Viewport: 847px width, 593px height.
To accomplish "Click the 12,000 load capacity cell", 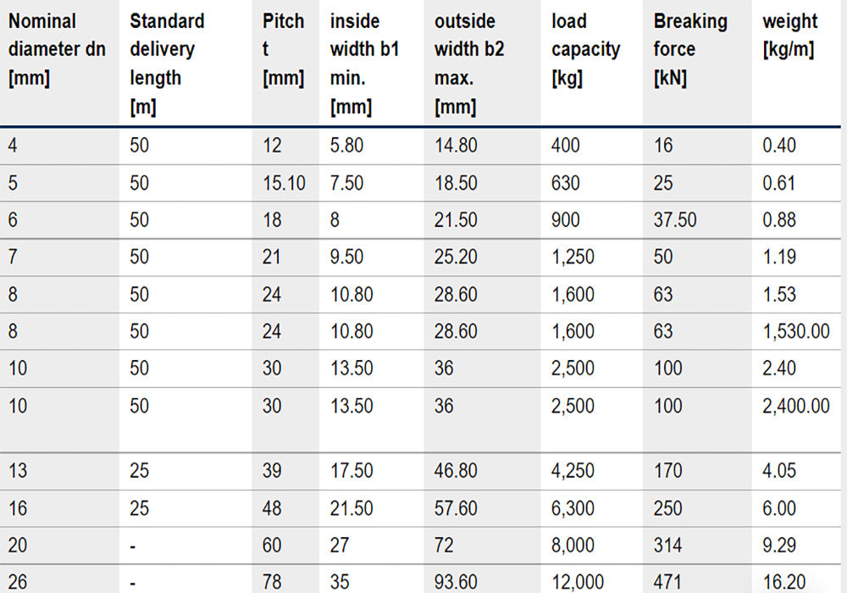I will (578, 580).
